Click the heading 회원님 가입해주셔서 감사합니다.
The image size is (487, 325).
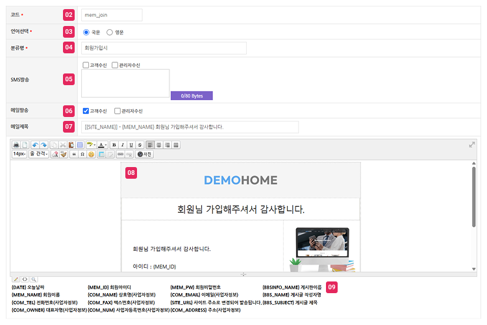point(241,209)
